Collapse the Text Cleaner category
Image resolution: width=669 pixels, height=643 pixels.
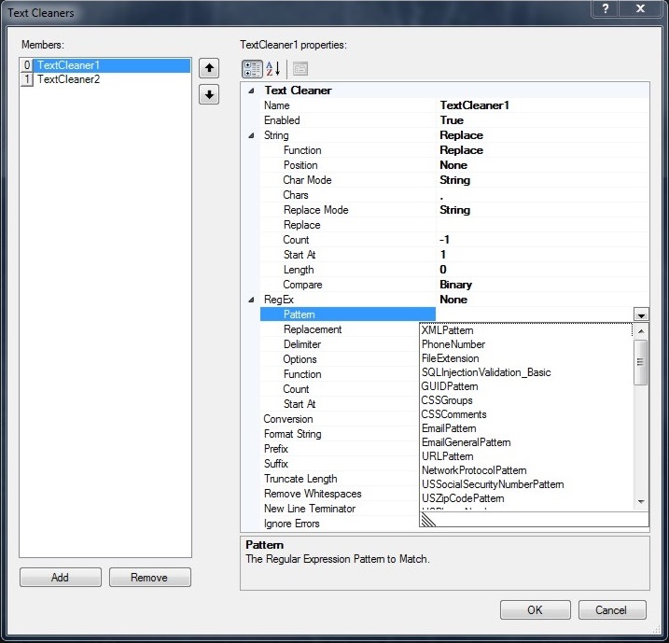coord(250,91)
